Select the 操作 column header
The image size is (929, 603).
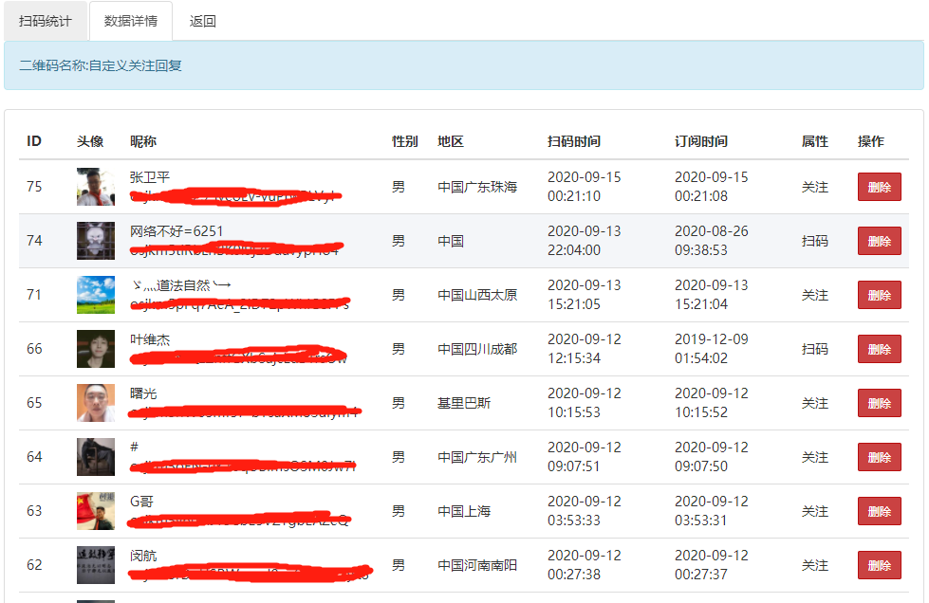(x=871, y=141)
